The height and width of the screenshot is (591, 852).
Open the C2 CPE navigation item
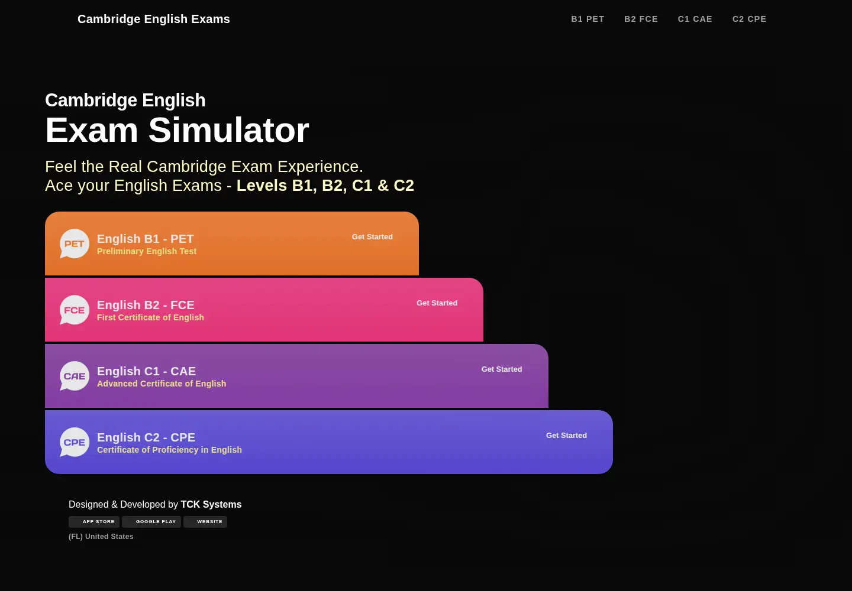[x=749, y=19]
